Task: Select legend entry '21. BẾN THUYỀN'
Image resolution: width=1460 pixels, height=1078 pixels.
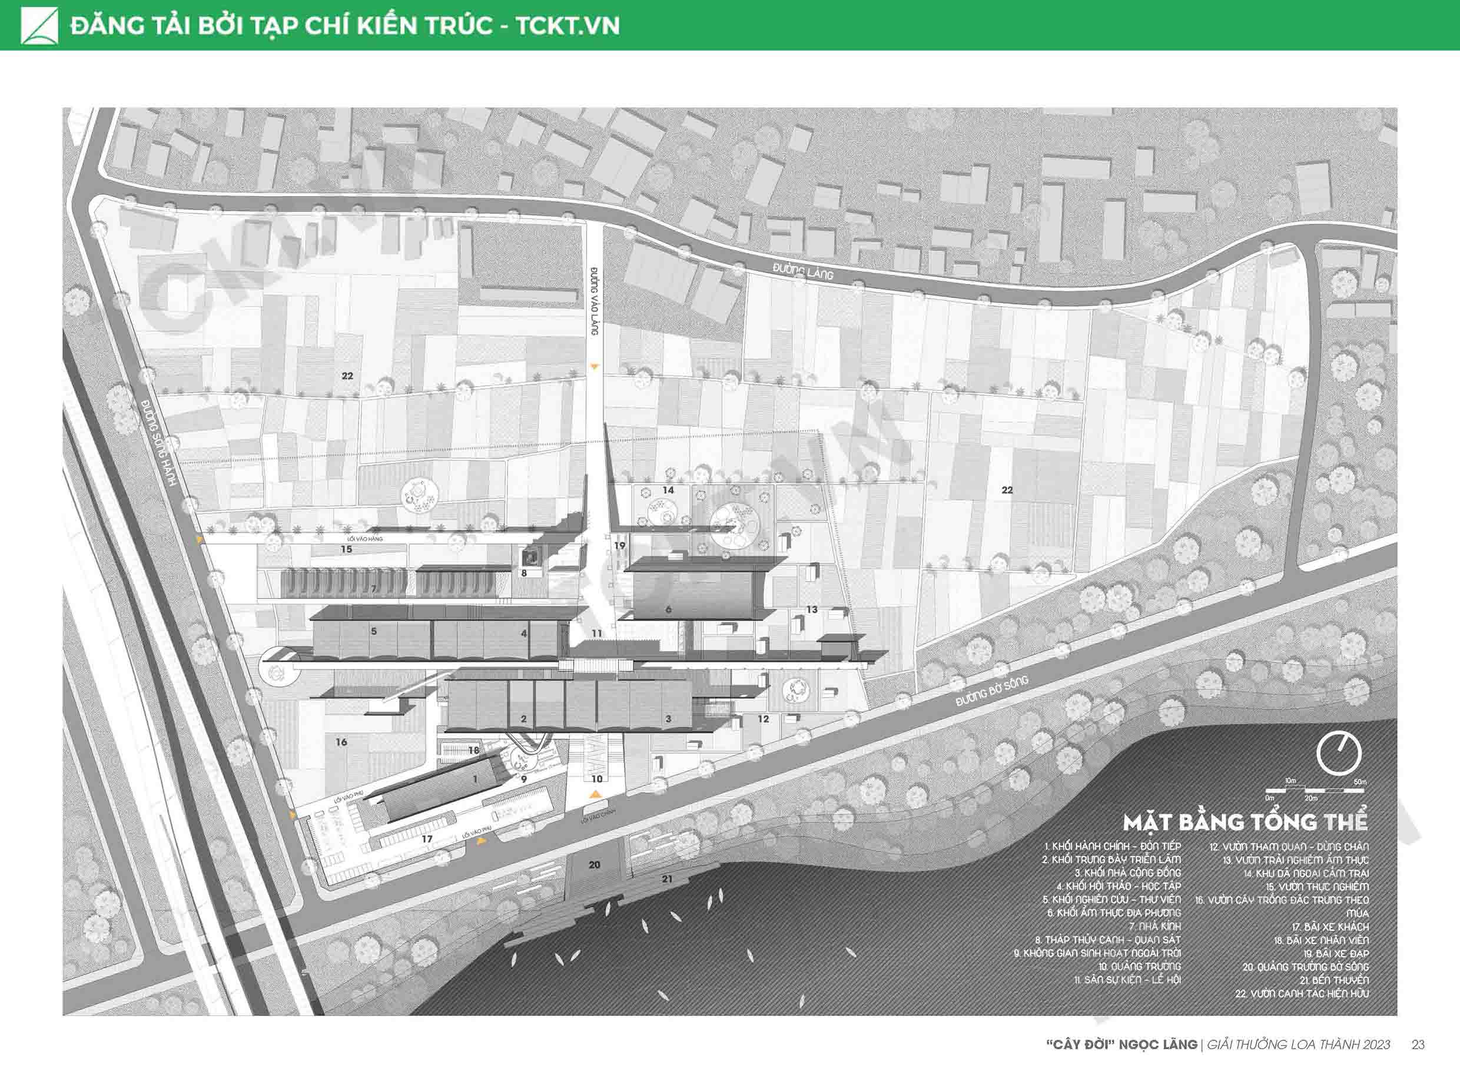Action: (1334, 980)
